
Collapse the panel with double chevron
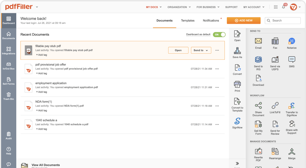point(237,163)
